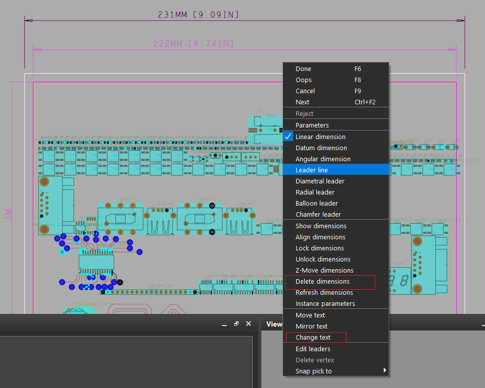Click Change text menu entry
The height and width of the screenshot is (388, 485).
[x=313, y=337]
